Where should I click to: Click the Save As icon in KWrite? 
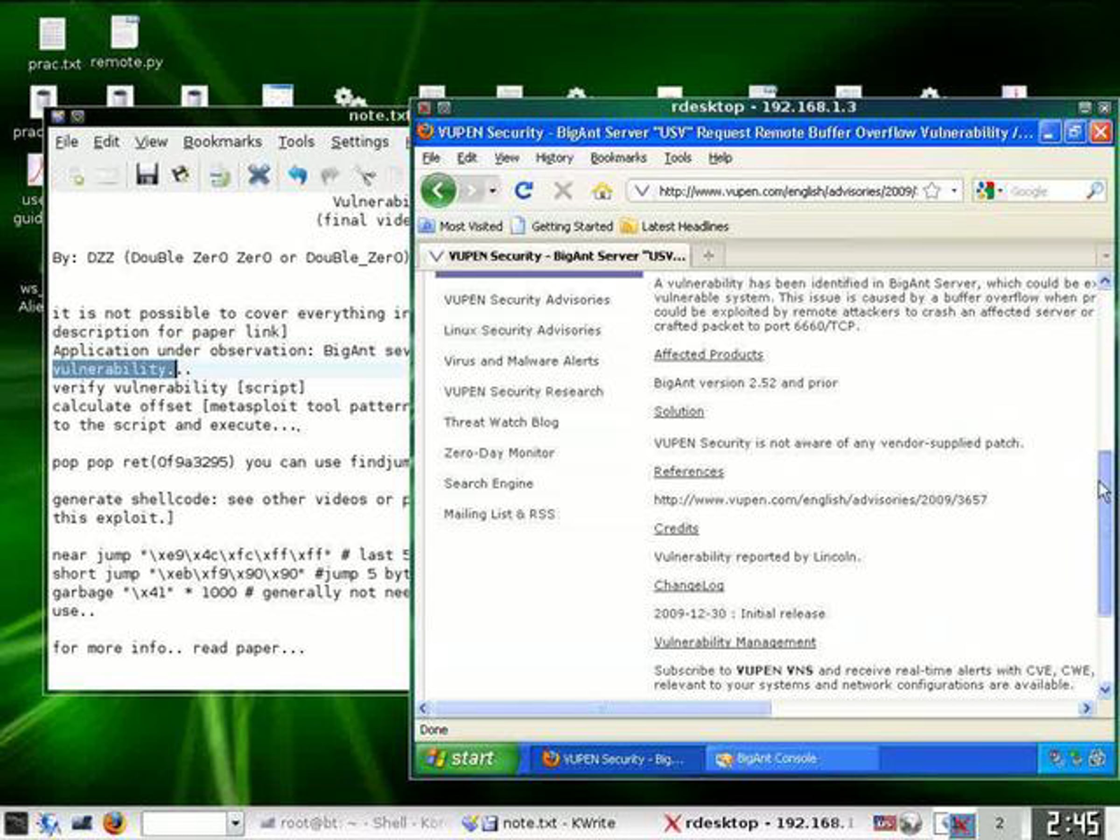181,175
